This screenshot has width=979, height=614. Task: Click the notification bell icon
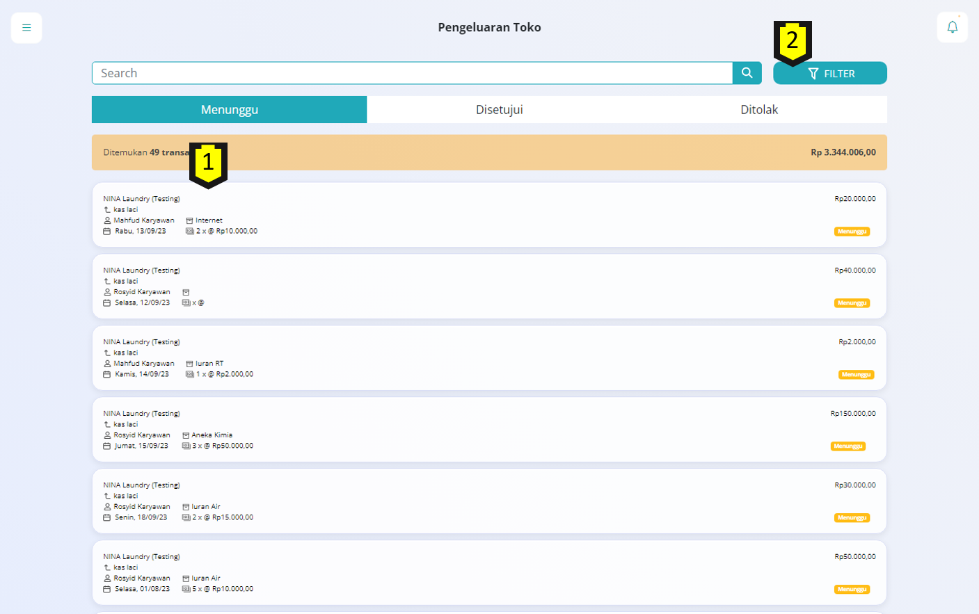[952, 28]
